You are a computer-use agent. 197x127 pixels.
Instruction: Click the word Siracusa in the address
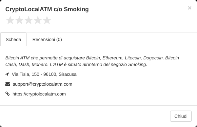[68, 74]
